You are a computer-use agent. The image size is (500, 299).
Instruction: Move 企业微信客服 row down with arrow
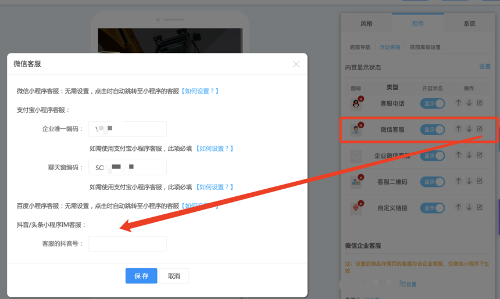coord(469,155)
